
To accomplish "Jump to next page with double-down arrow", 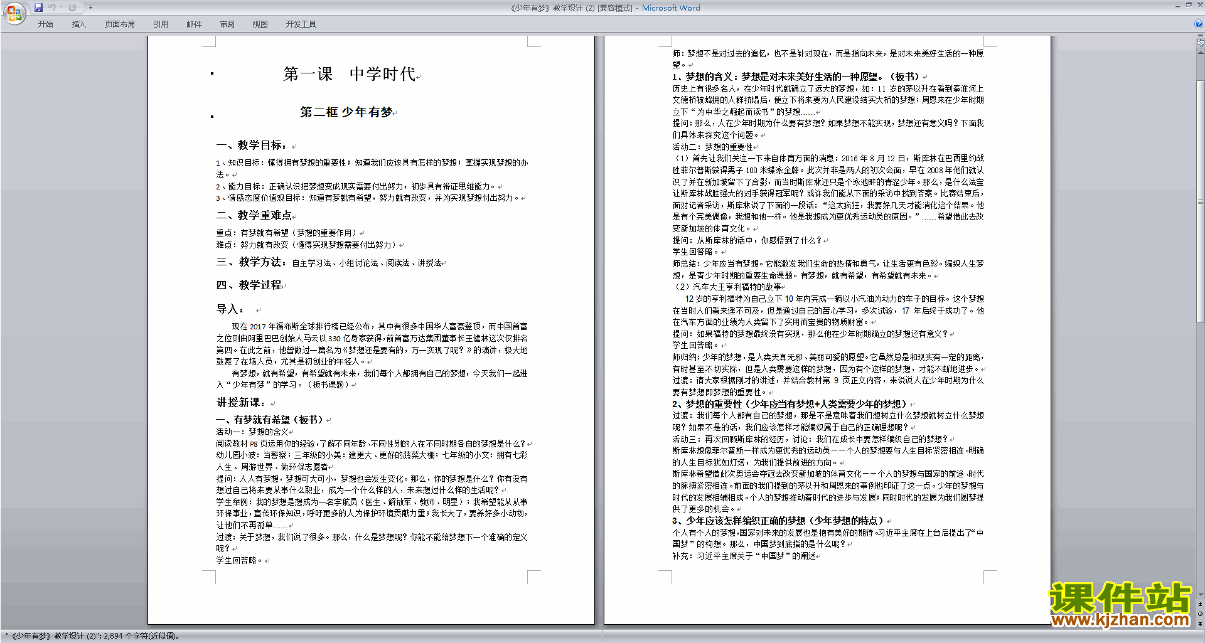I will 1201,624.
